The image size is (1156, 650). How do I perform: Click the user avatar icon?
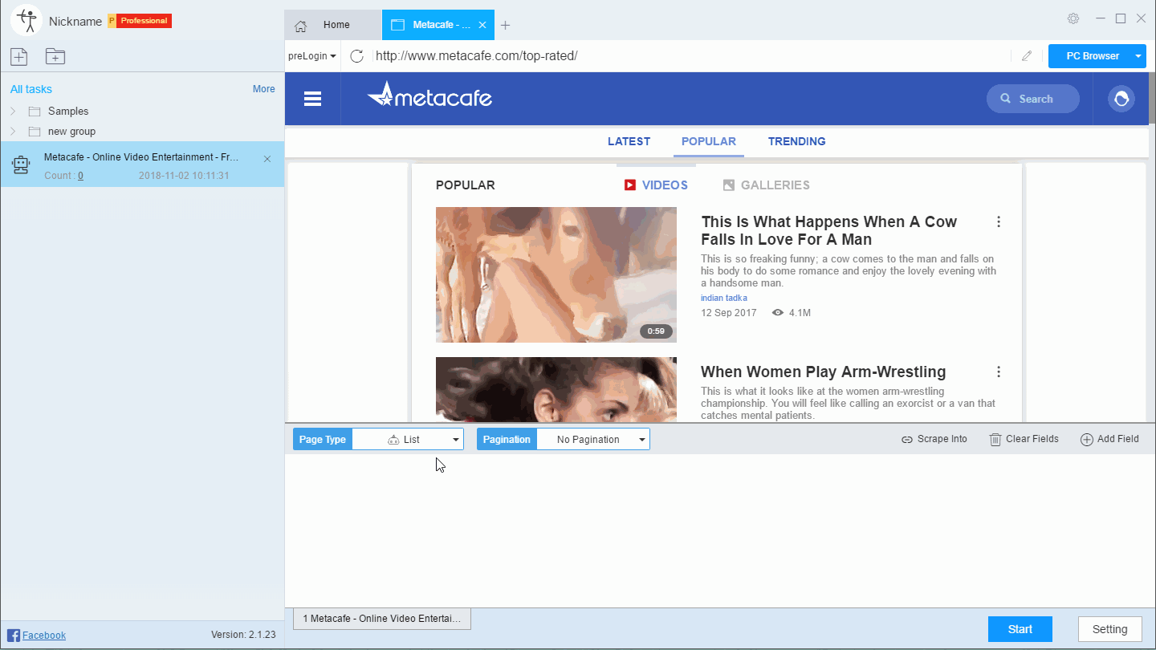coord(26,21)
